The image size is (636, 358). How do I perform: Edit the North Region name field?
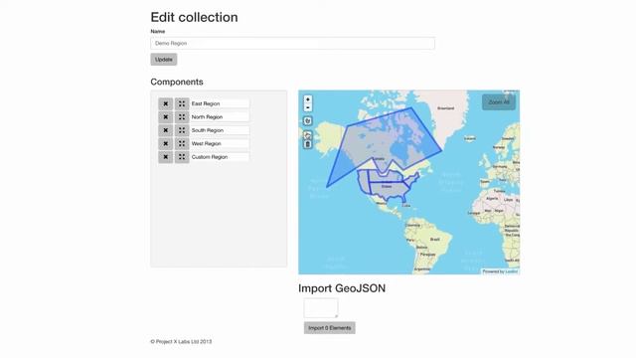pos(220,117)
